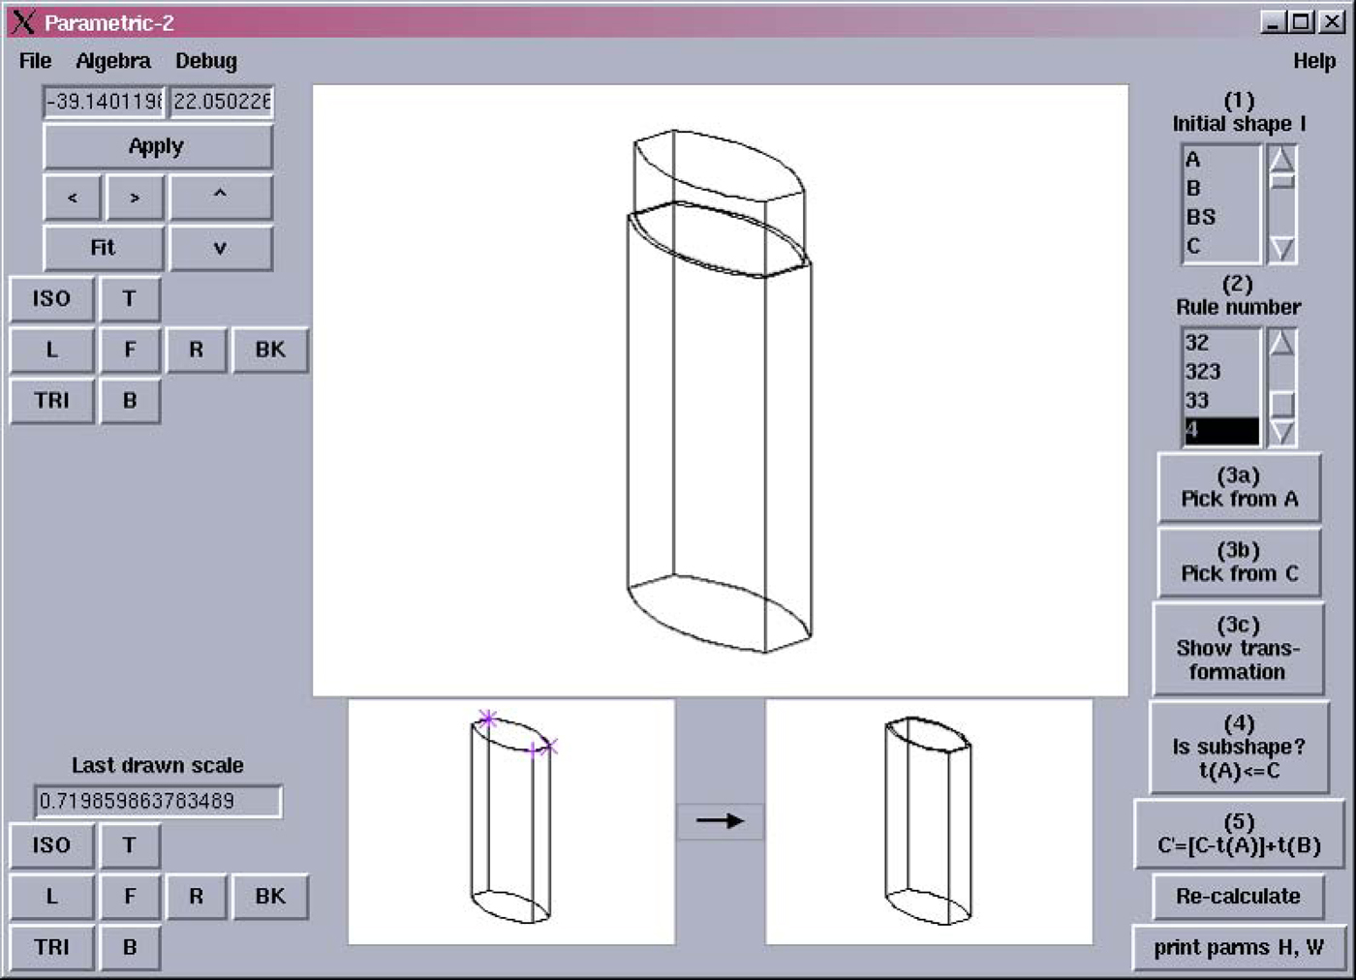Screen dimensions: 1356x980
Task: Switch main view to ISO projection
Action: (x=51, y=298)
